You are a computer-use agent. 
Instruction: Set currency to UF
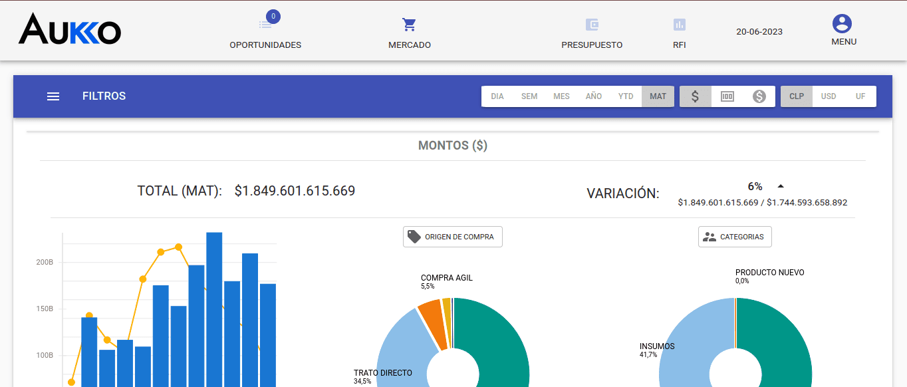tap(860, 96)
